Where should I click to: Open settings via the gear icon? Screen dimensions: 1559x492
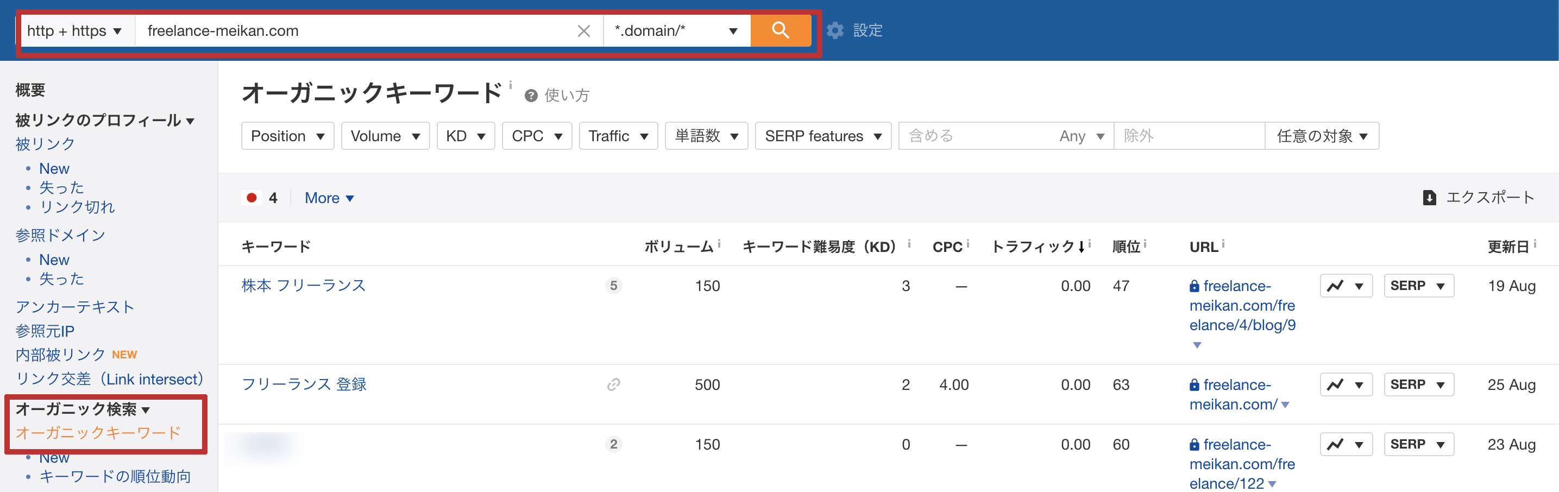click(835, 30)
